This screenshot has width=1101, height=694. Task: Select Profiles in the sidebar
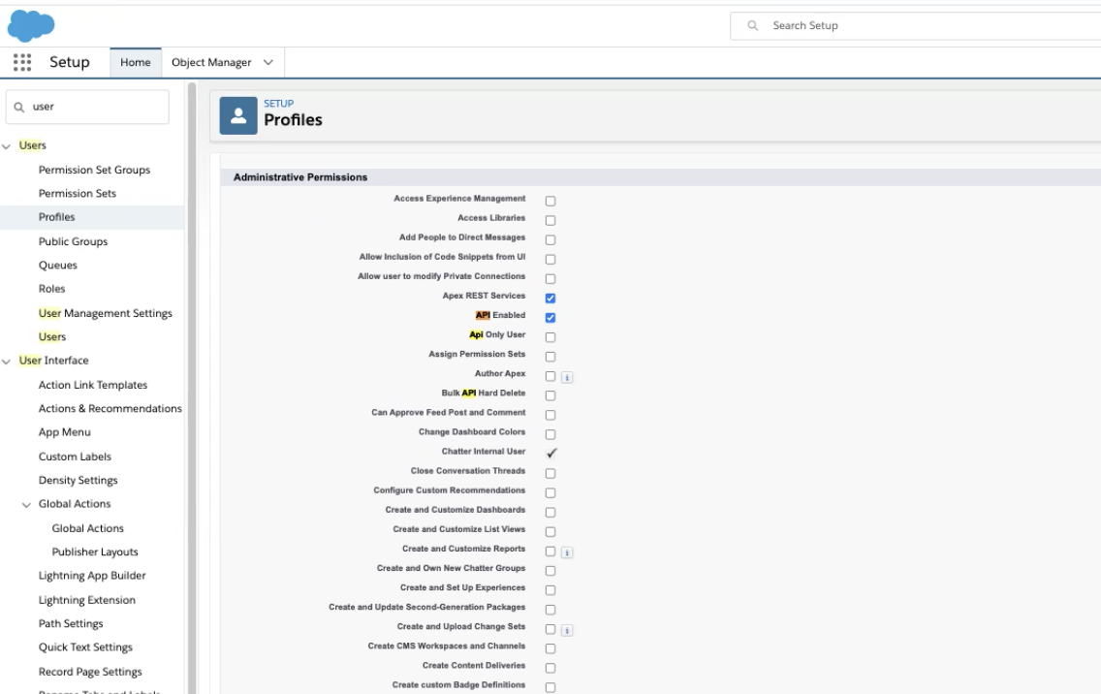pos(57,217)
